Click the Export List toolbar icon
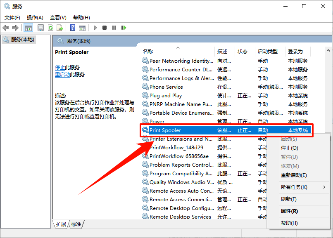This screenshot has width=333, height=238. [x=60, y=28]
